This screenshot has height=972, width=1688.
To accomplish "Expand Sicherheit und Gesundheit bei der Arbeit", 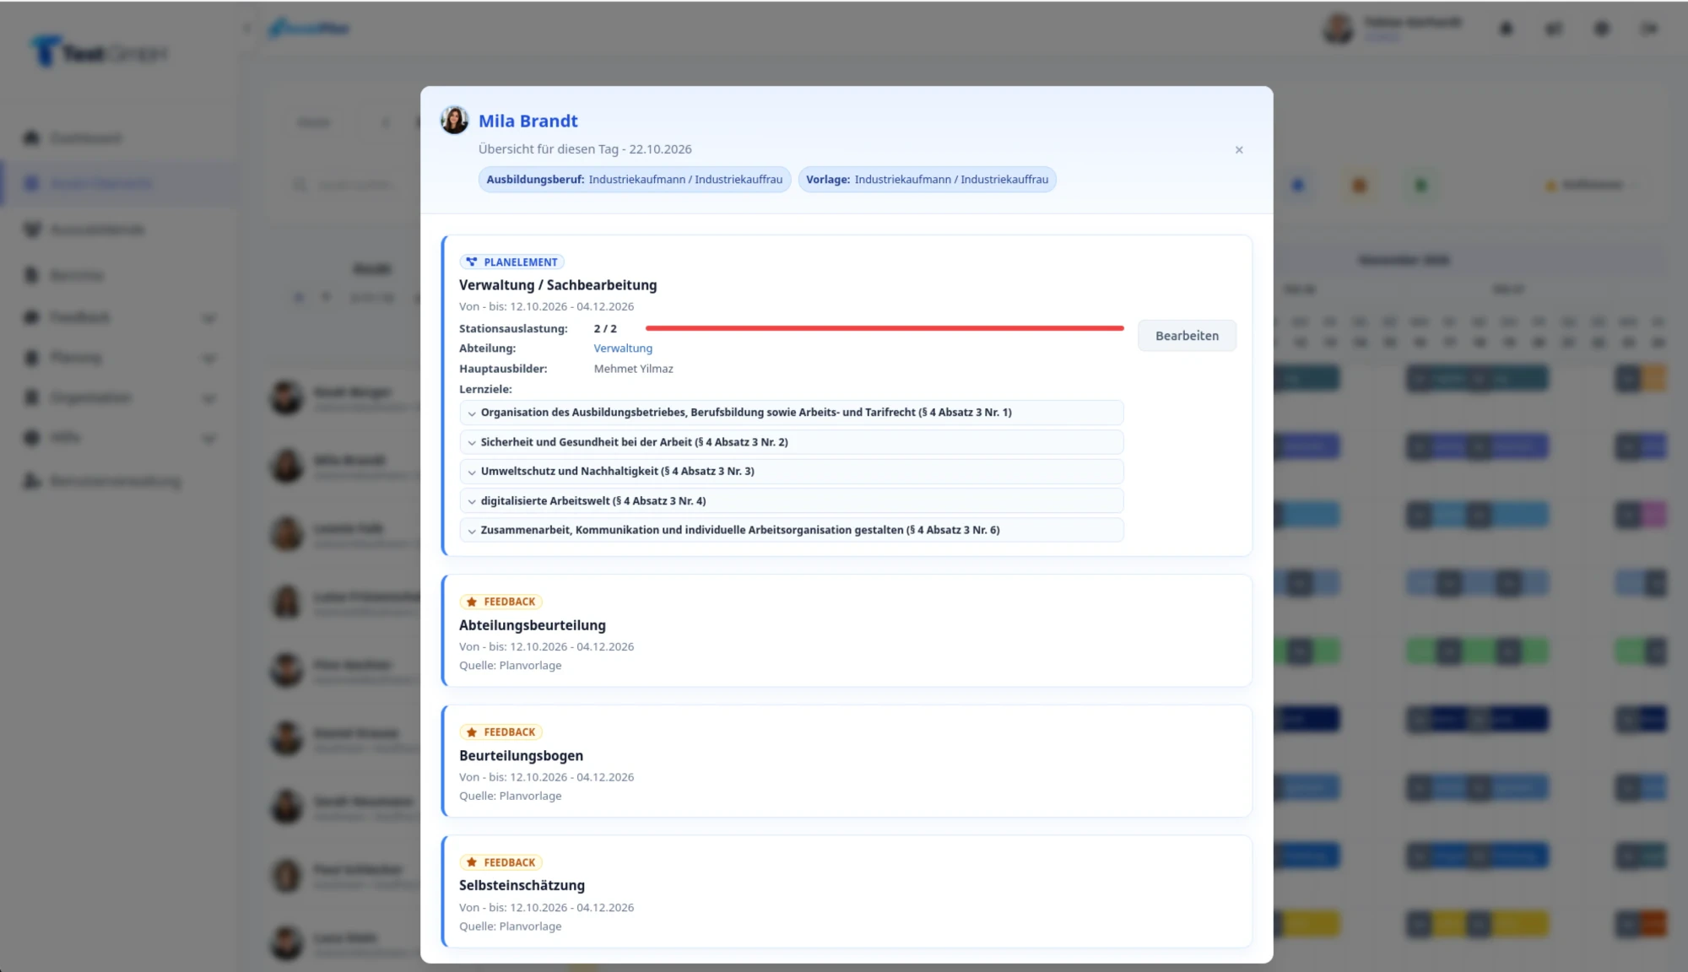I will [x=791, y=442].
